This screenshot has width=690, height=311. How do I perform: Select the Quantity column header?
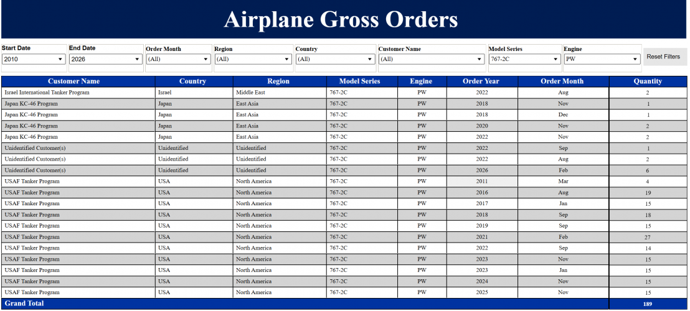click(x=648, y=81)
